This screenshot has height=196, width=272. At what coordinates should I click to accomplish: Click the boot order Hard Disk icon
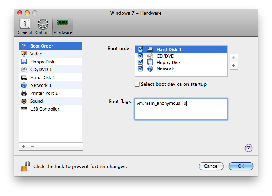[150, 49]
